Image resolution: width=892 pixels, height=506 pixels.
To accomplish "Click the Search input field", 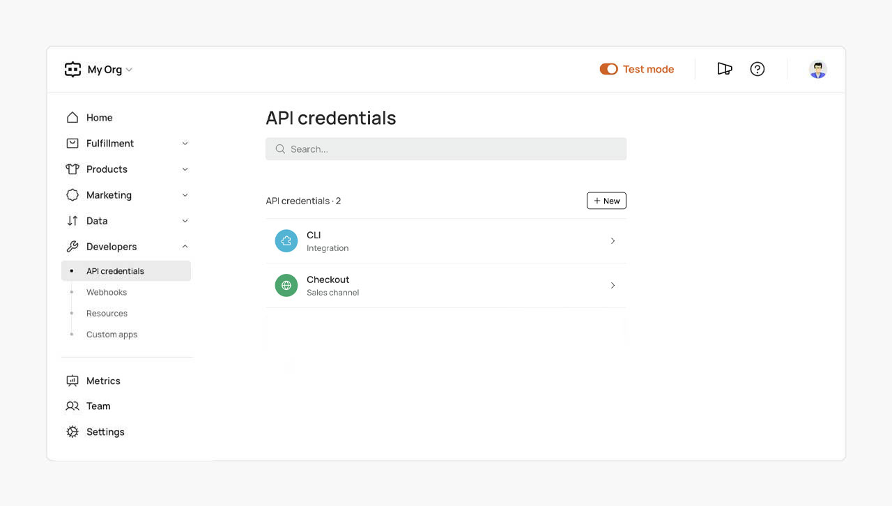I will pyautogui.click(x=446, y=149).
